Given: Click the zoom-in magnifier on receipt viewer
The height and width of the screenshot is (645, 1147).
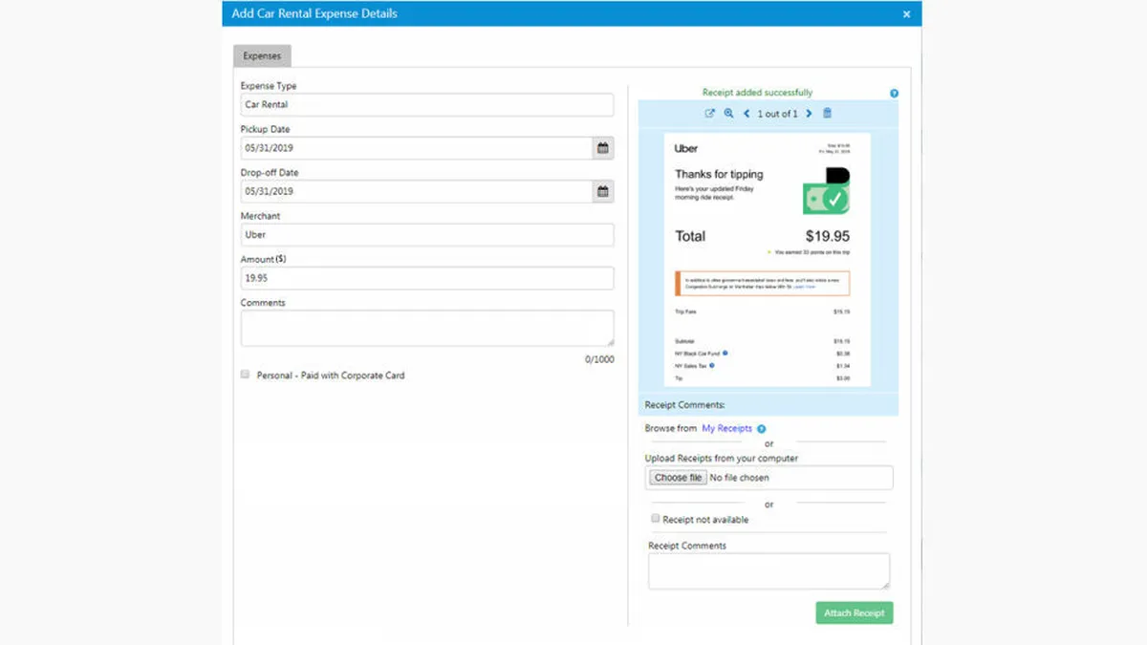Looking at the screenshot, I should pos(728,114).
